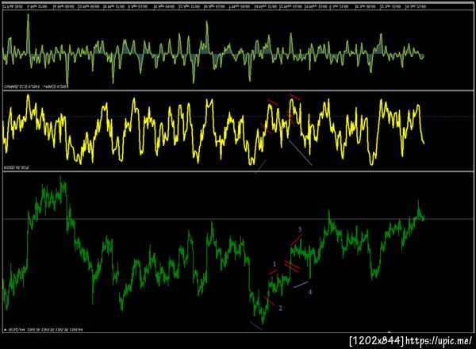Viewport: 476px width, 349px height.
Task: Click the horizontal gray price level line
Action: click(238, 219)
